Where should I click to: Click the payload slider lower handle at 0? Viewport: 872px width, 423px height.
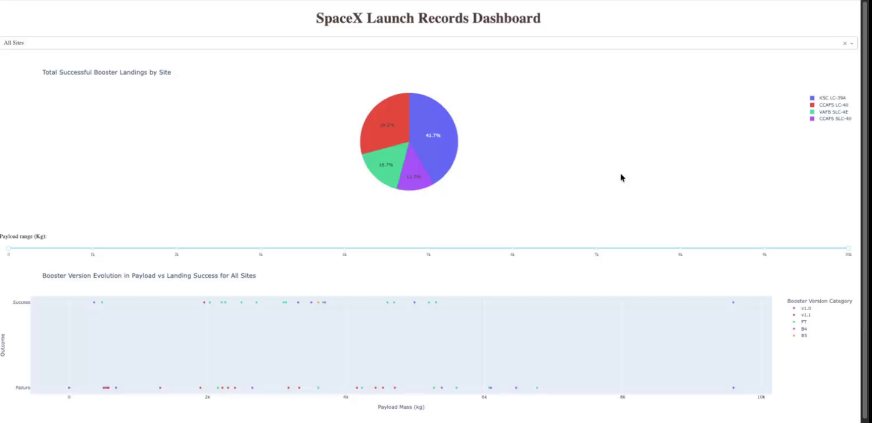pyautogui.click(x=8, y=248)
